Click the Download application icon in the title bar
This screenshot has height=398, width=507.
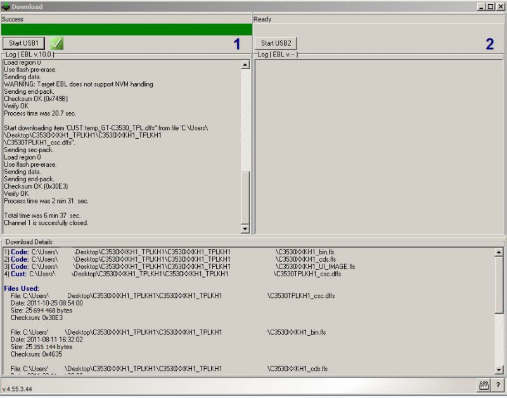click(x=6, y=6)
